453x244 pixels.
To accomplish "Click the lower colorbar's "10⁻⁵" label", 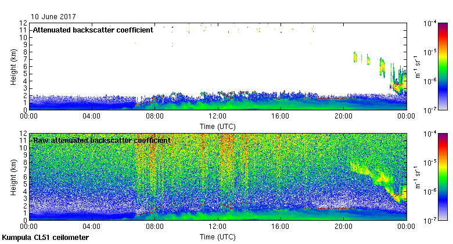I will (429, 163).
